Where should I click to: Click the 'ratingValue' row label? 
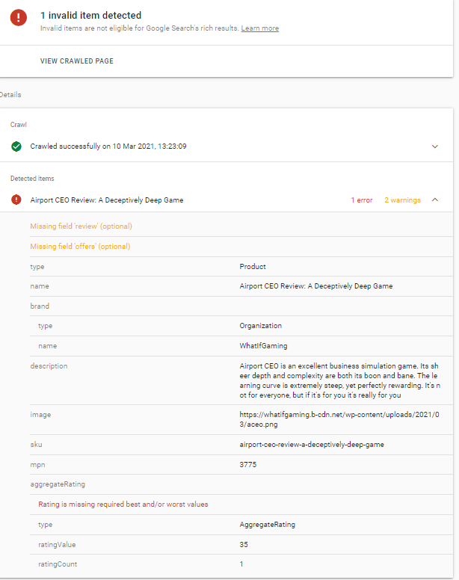(57, 544)
